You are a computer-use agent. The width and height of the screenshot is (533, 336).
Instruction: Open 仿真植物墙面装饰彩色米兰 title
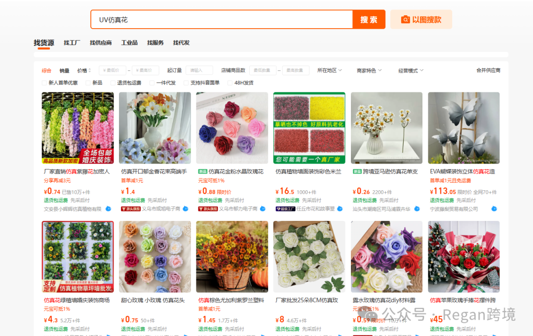click(x=308, y=171)
